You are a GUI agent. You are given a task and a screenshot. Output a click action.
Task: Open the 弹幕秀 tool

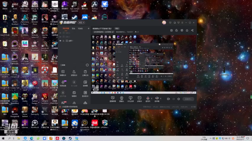(x=74, y=94)
